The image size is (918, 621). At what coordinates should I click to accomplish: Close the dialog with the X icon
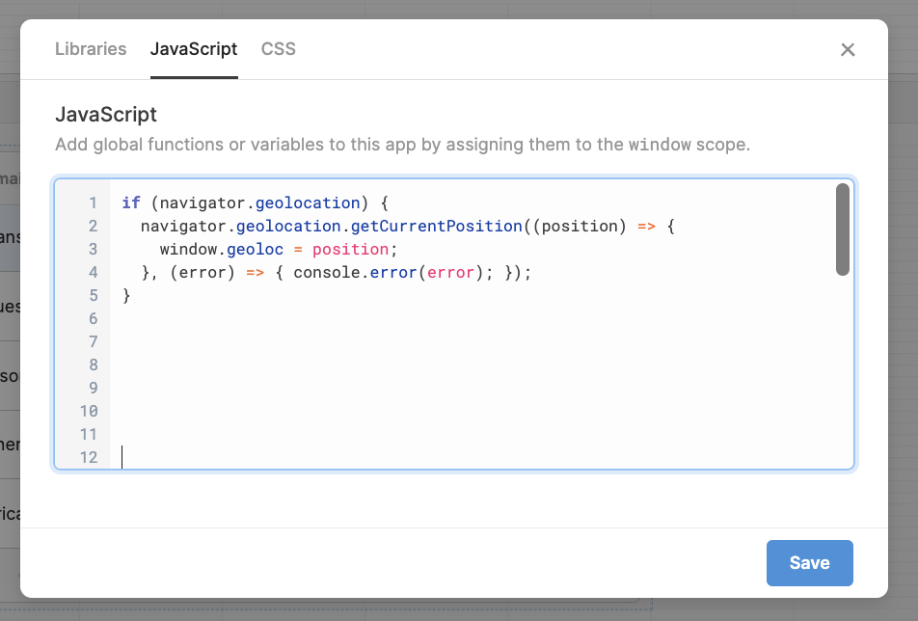pyautogui.click(x=848, y=49)
